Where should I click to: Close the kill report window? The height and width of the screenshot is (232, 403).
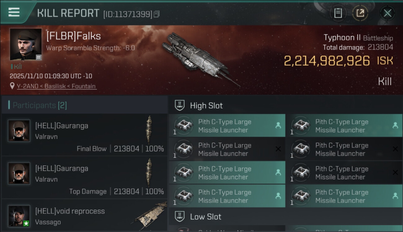pyautogui.click(x=387, y=13)
